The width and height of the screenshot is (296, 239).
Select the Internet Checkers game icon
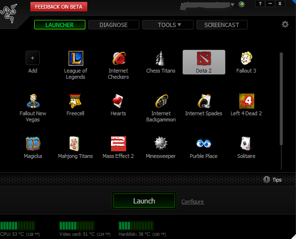click(x=119, y=58)
